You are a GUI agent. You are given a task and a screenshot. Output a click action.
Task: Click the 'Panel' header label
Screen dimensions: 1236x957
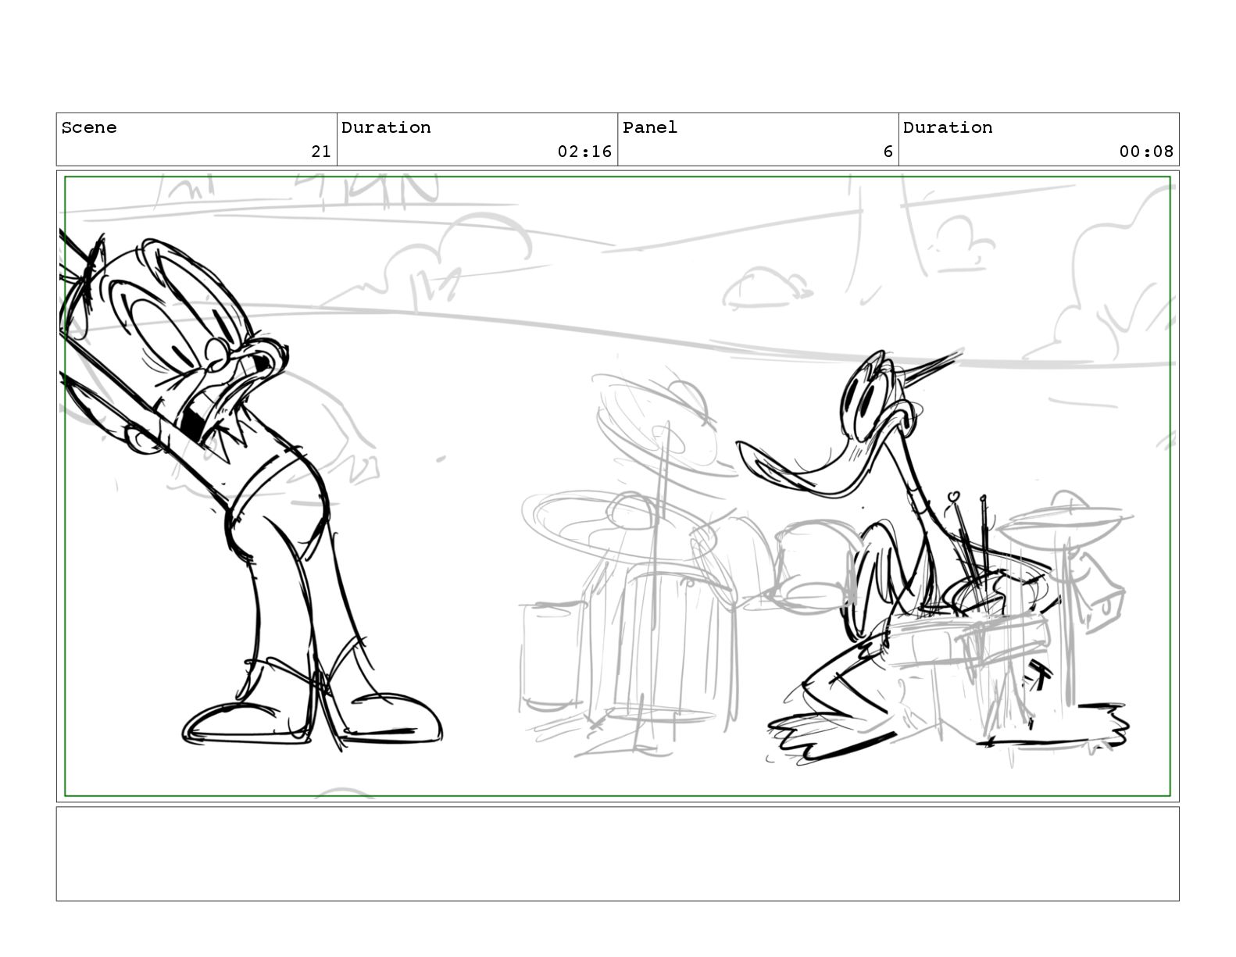pyautogui.click(x=650, y=127)
